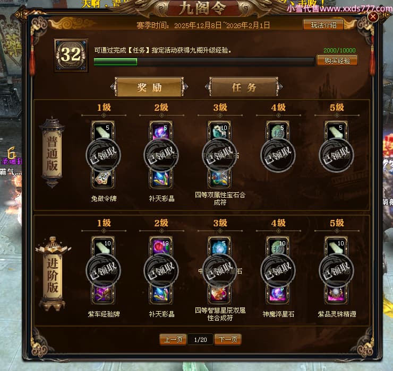This screenshot has height=371, width=393.
Task: Click the 普通版 level 4 top reward icon
Action: (278, 130)
